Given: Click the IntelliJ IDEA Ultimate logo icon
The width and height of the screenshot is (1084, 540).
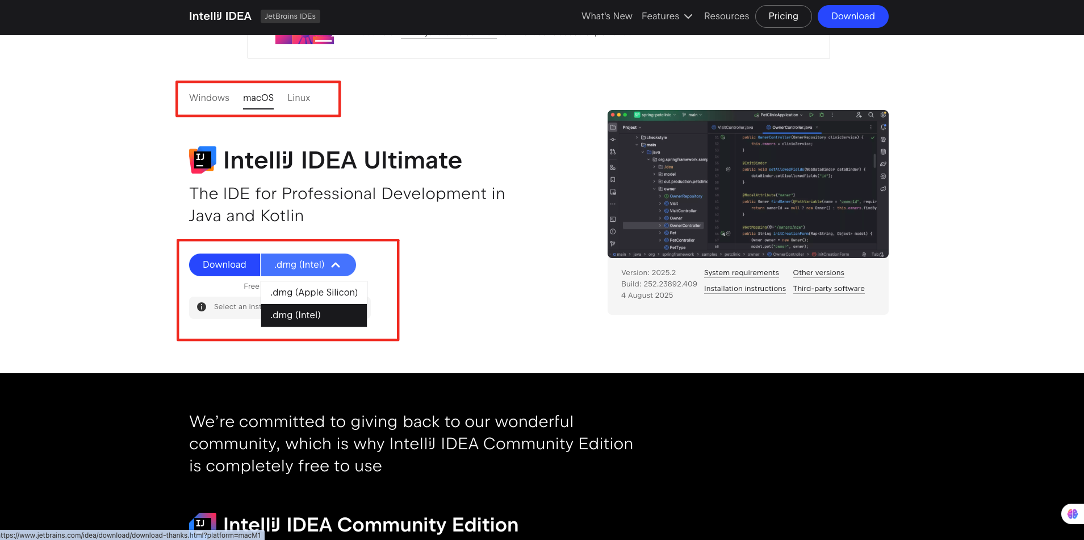Looking at the screenshot, I should click(x=203, y=160).
